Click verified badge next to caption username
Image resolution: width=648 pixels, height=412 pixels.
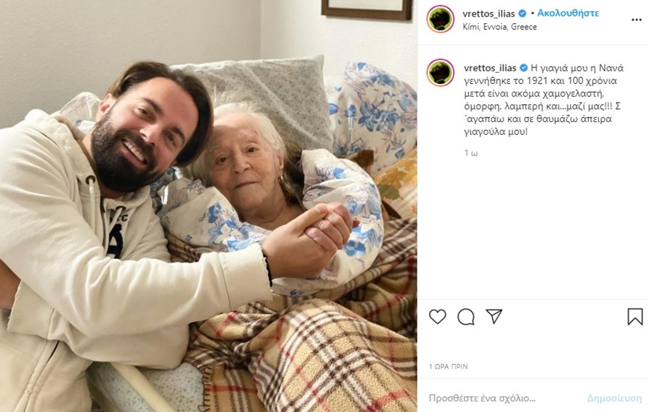click(524, 67)
